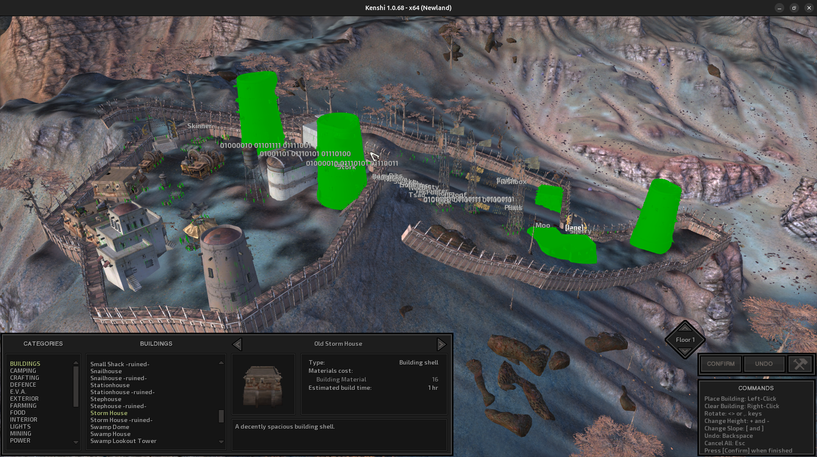Click the rightmost green building ghost

[656, 217]
